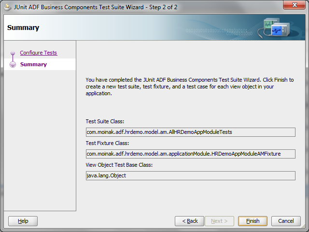
Task: Click the Finish button
Action: [253, 221]
